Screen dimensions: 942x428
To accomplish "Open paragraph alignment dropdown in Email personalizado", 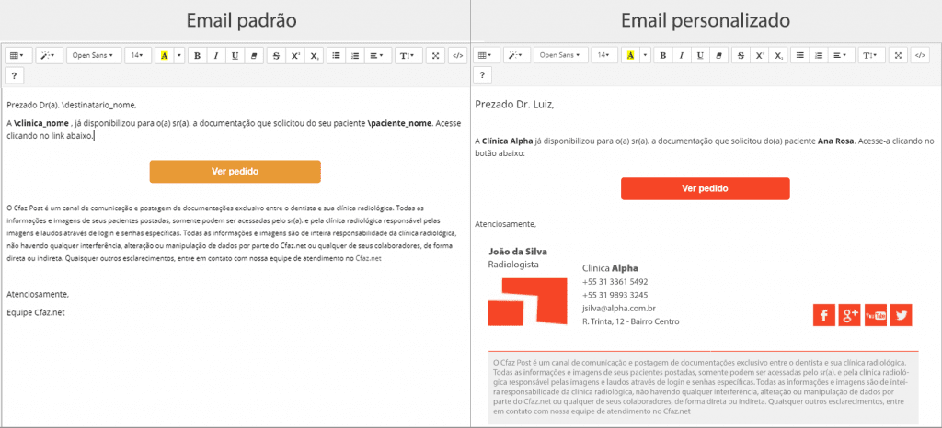I will click(841, 55).
